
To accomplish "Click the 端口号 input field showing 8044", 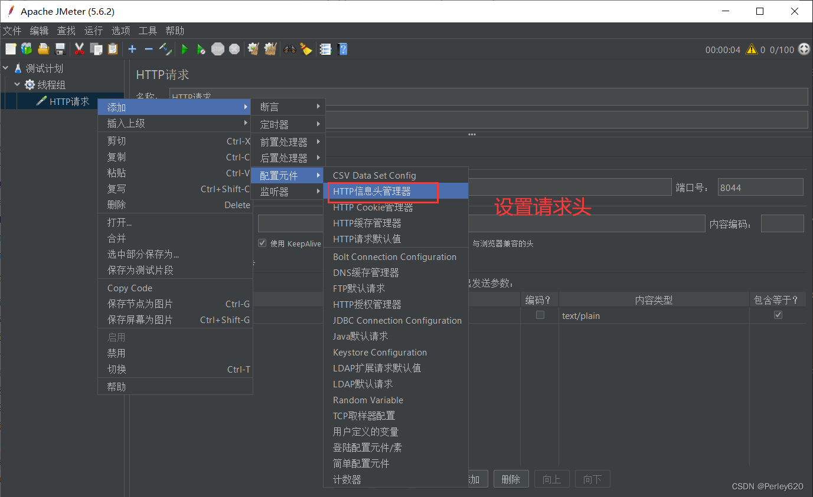I will [x=760, y=187].
